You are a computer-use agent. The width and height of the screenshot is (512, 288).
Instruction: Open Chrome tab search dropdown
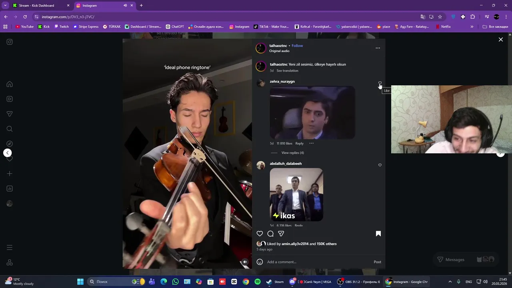5,6
